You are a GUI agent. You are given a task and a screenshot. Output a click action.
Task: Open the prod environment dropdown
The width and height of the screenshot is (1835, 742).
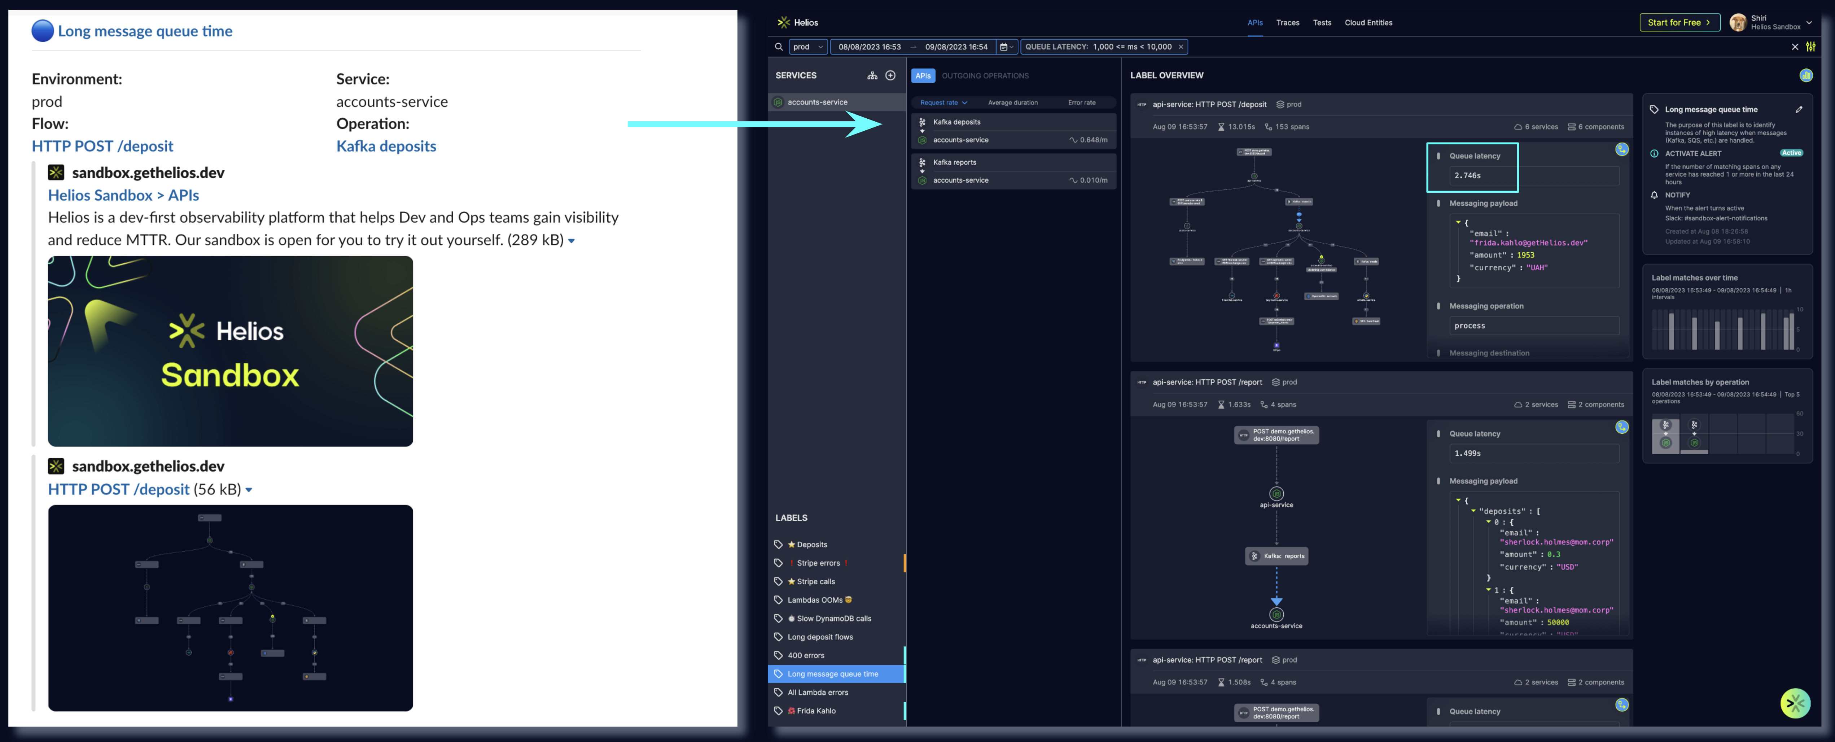pyautogui.click(x=808, y=47)
